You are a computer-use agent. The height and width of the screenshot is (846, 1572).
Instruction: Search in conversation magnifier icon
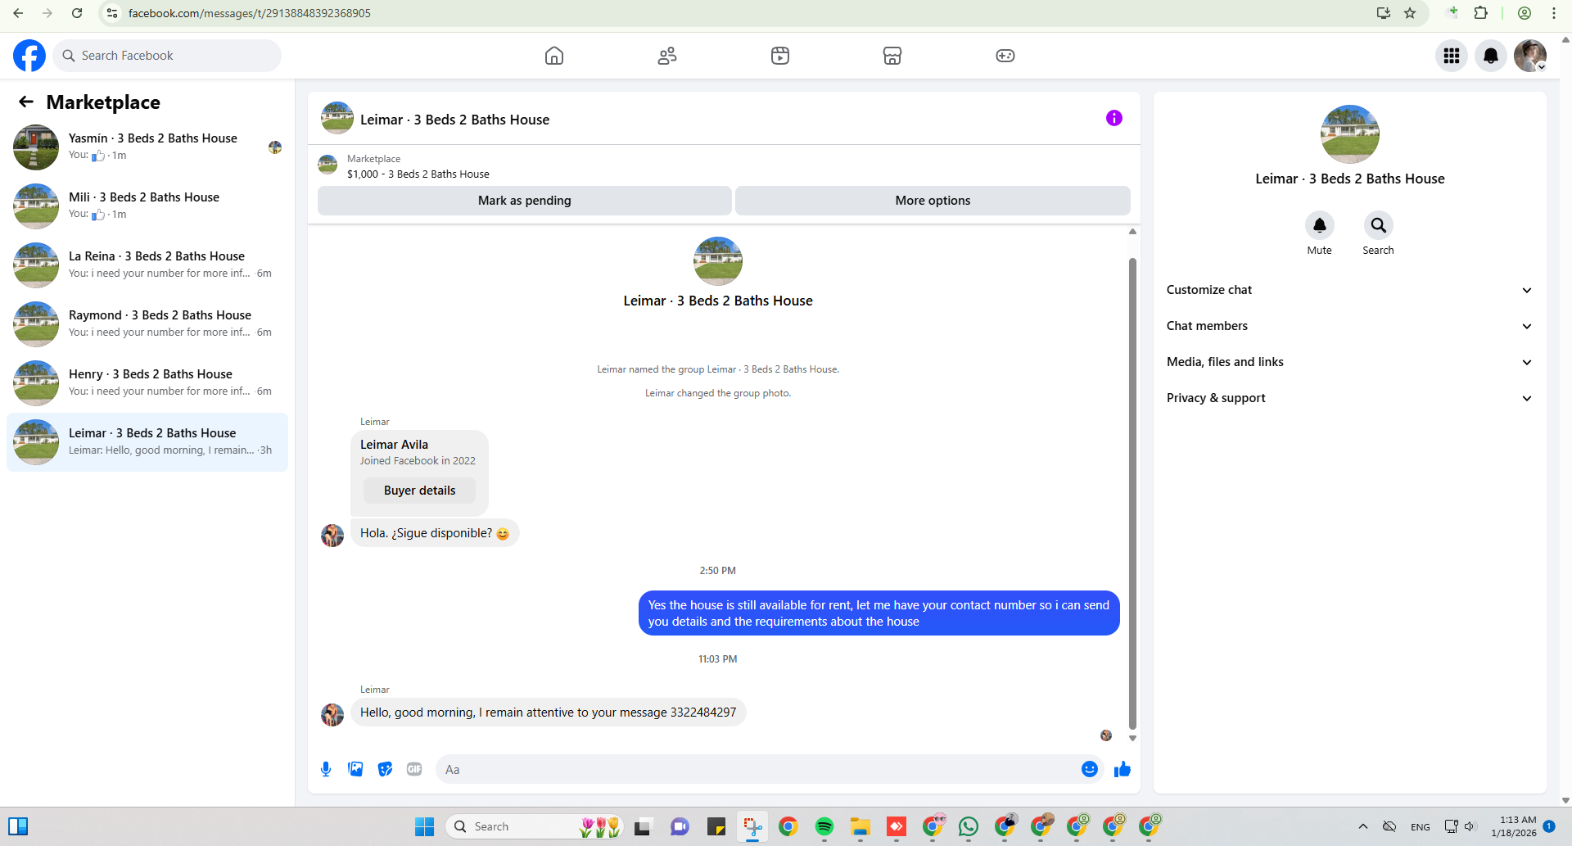tap(1378, 225)
